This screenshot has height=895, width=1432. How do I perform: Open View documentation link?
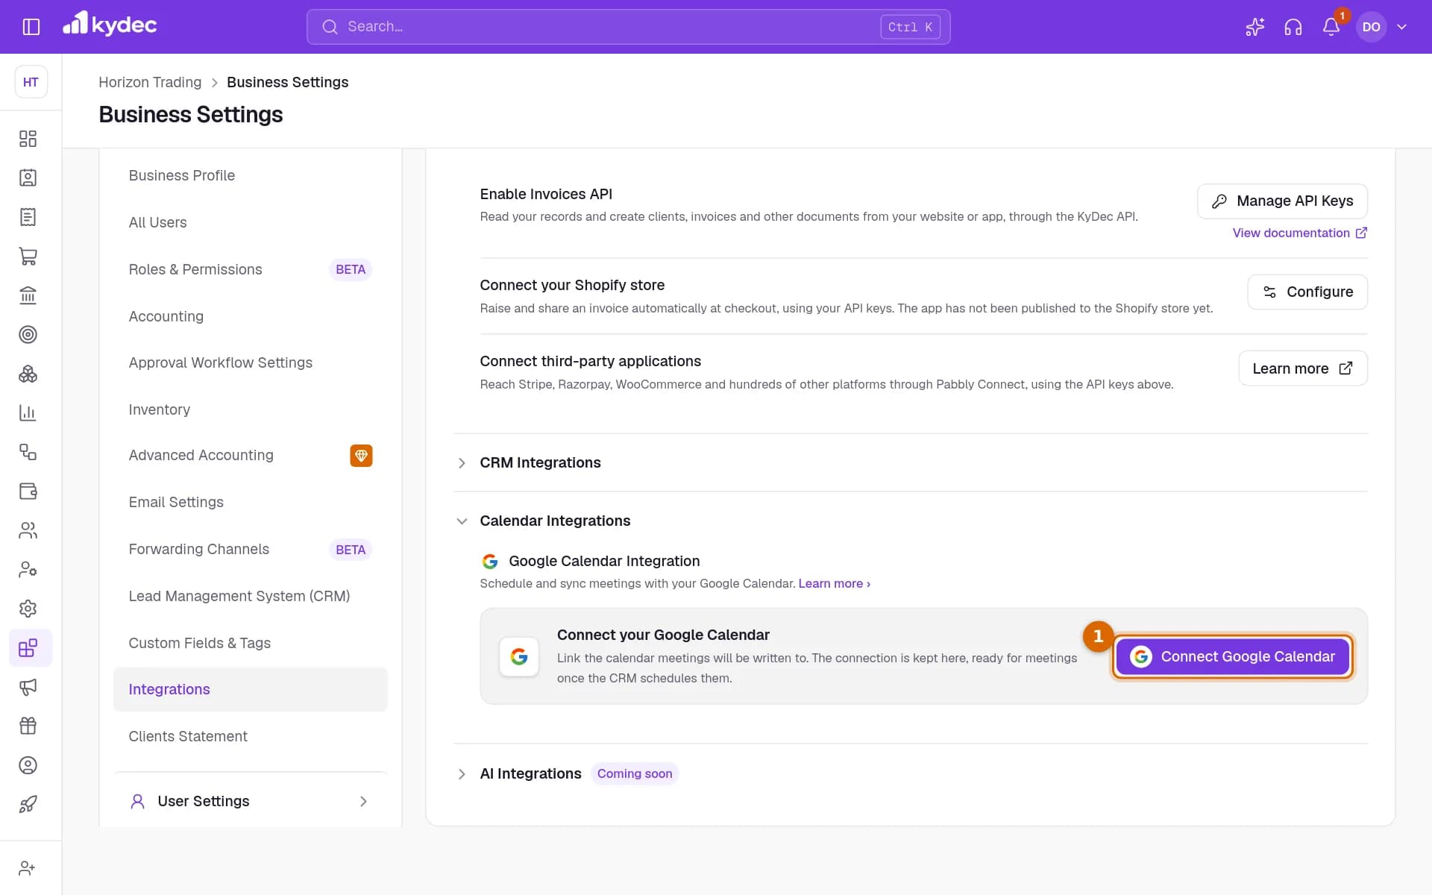1299,233
